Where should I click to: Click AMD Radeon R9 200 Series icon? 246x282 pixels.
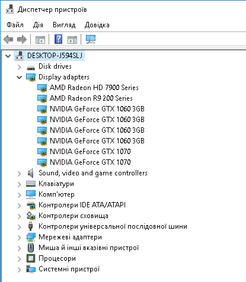[42, 98]
